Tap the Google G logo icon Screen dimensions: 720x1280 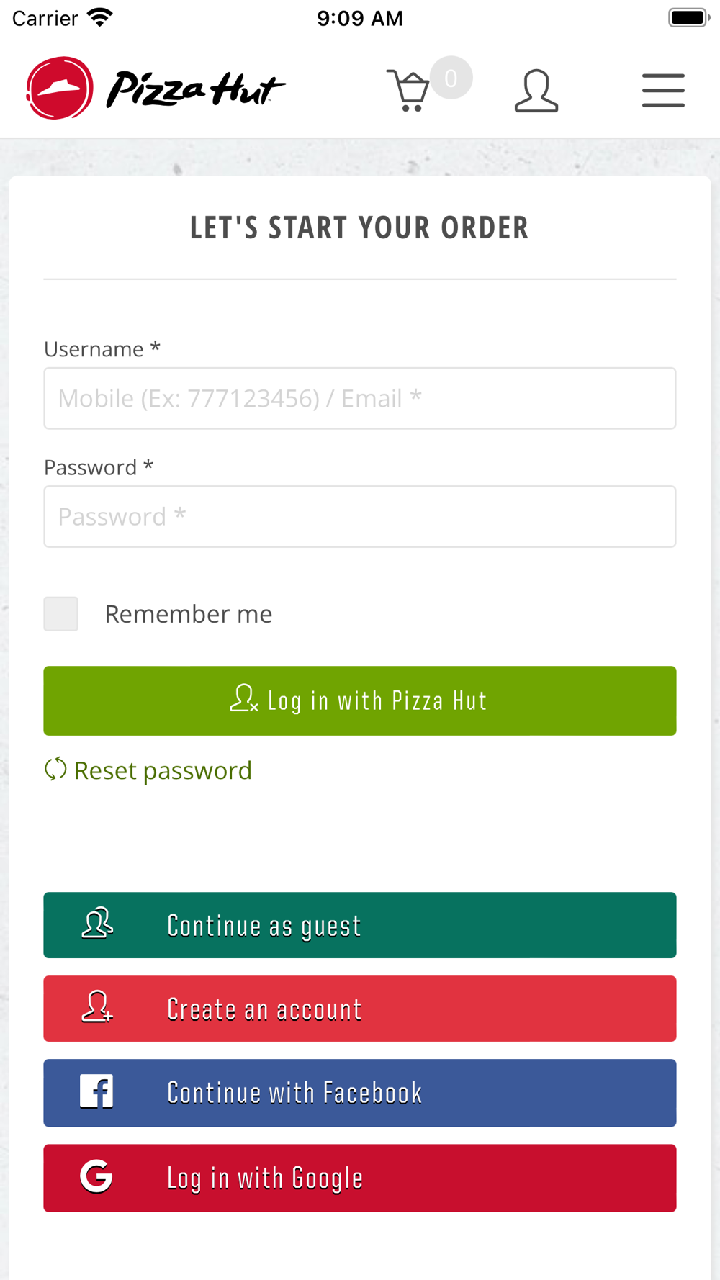point(96,1176)
